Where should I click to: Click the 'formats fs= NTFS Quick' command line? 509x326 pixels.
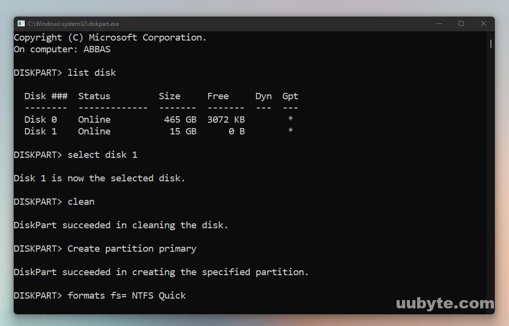(126, 295)
